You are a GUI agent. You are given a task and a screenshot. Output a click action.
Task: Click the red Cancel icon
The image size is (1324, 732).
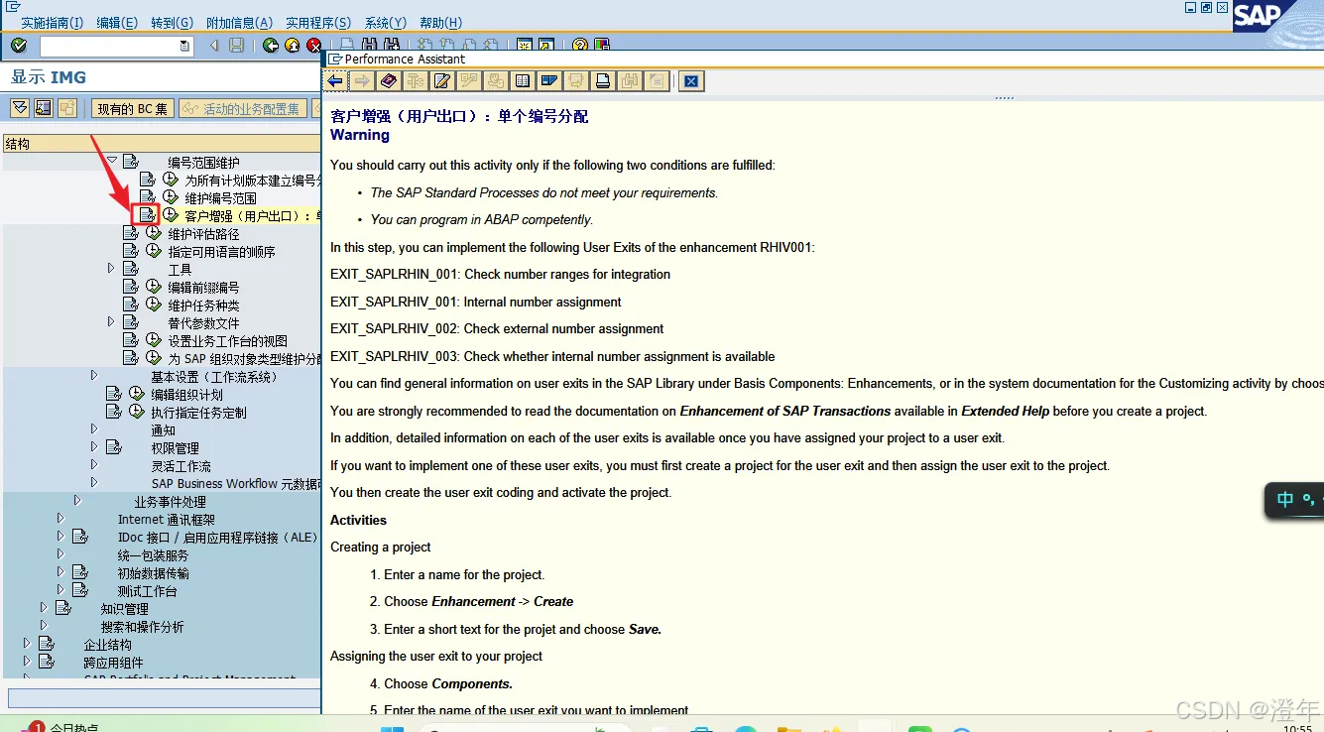[313, 46]
